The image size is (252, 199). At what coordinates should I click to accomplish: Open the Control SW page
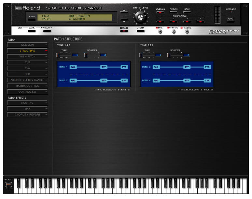pos(27,92)
